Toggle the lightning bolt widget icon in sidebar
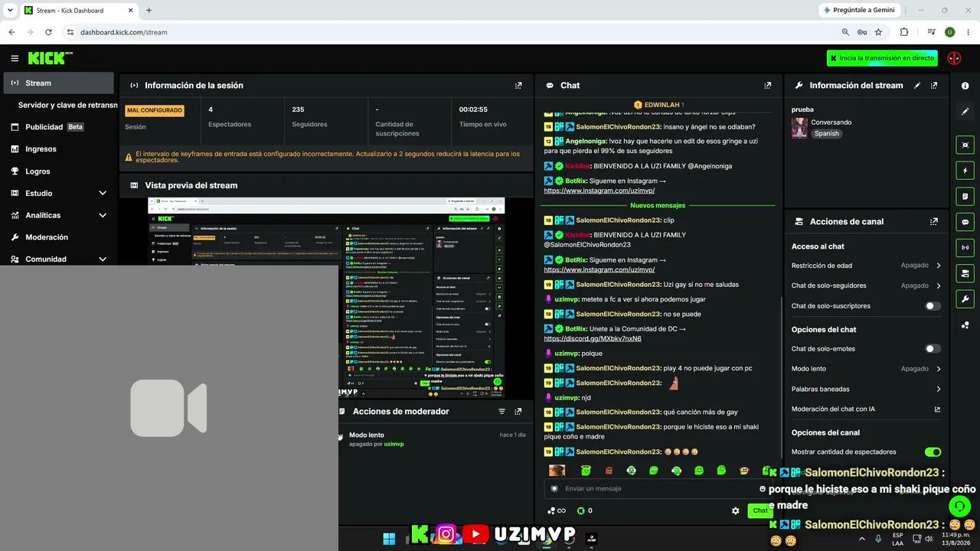Screen dimensions: 980x551 pyautogui.click(x=965, y=171)
